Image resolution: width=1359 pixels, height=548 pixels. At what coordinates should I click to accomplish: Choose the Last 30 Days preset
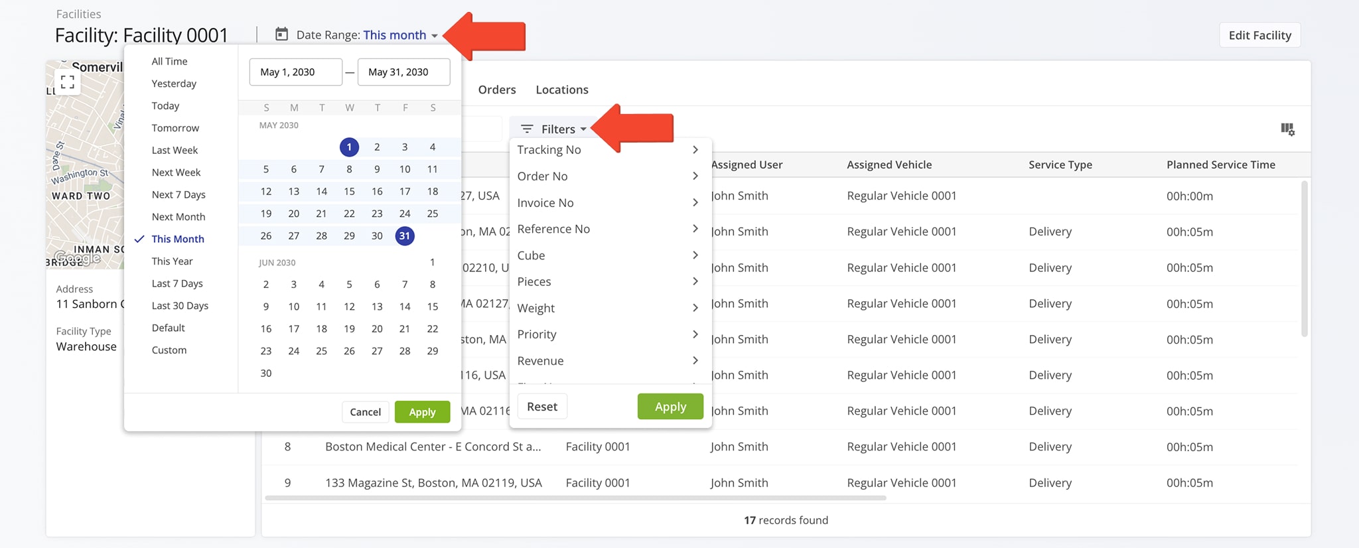point(180,306)
